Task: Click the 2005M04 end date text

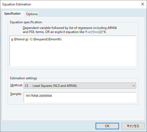Action: pyautogui.click(x=45, y=96)
